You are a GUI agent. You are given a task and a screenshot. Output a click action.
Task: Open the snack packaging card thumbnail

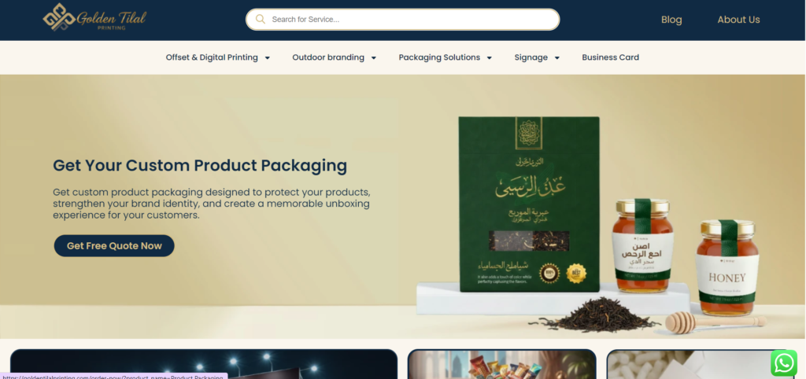(x=501, y=364)
